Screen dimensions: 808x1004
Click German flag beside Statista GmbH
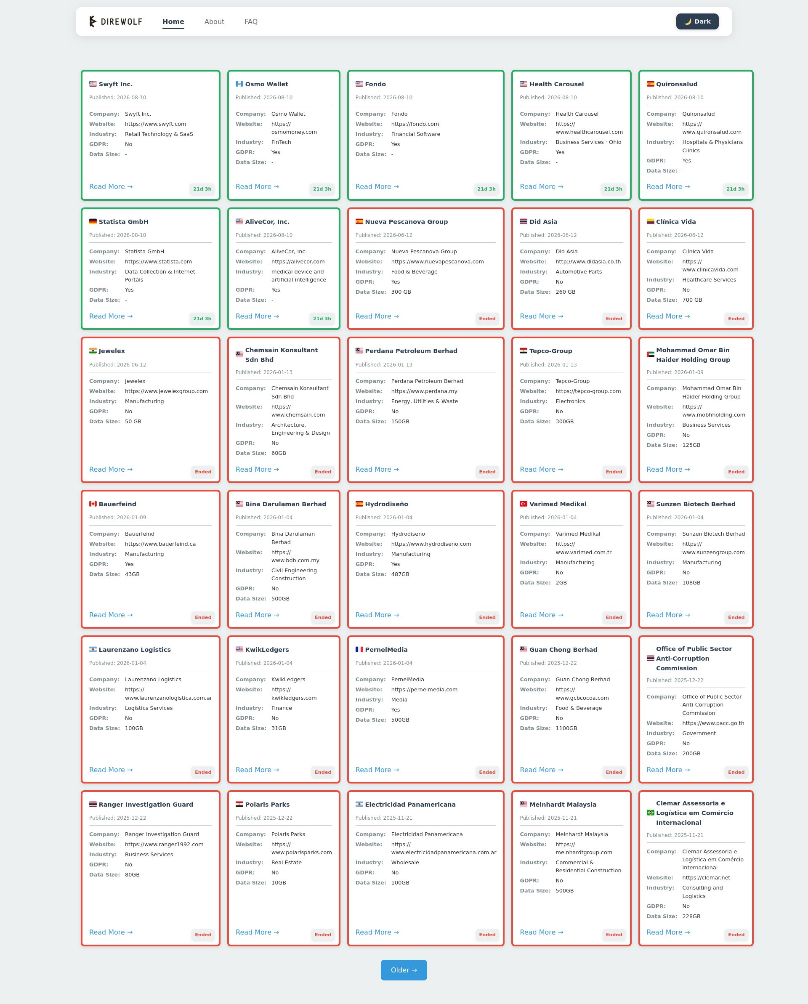93,222
